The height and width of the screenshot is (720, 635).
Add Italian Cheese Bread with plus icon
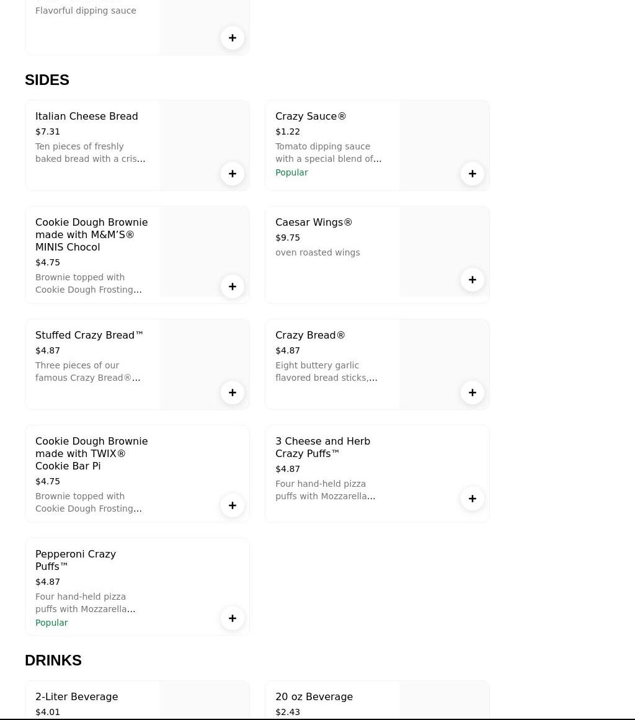[x=233, y=174]
